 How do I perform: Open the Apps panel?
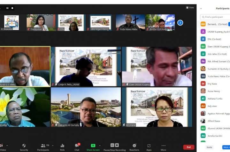[x=149, y=146]
